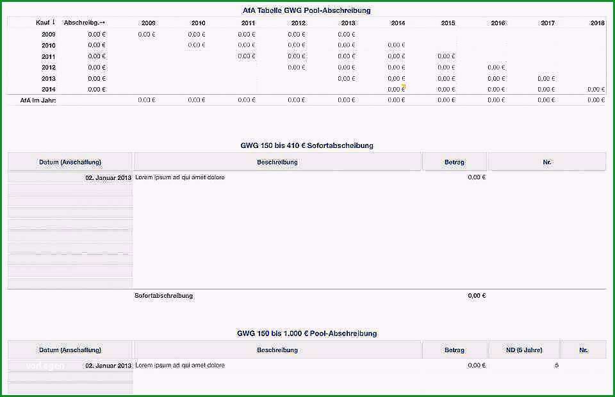
Task: Click Nr. header in Sofortabschreibung table
Action: coord(546,162)
